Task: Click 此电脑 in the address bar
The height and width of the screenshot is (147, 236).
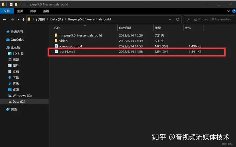Action: tap(41, 19)
